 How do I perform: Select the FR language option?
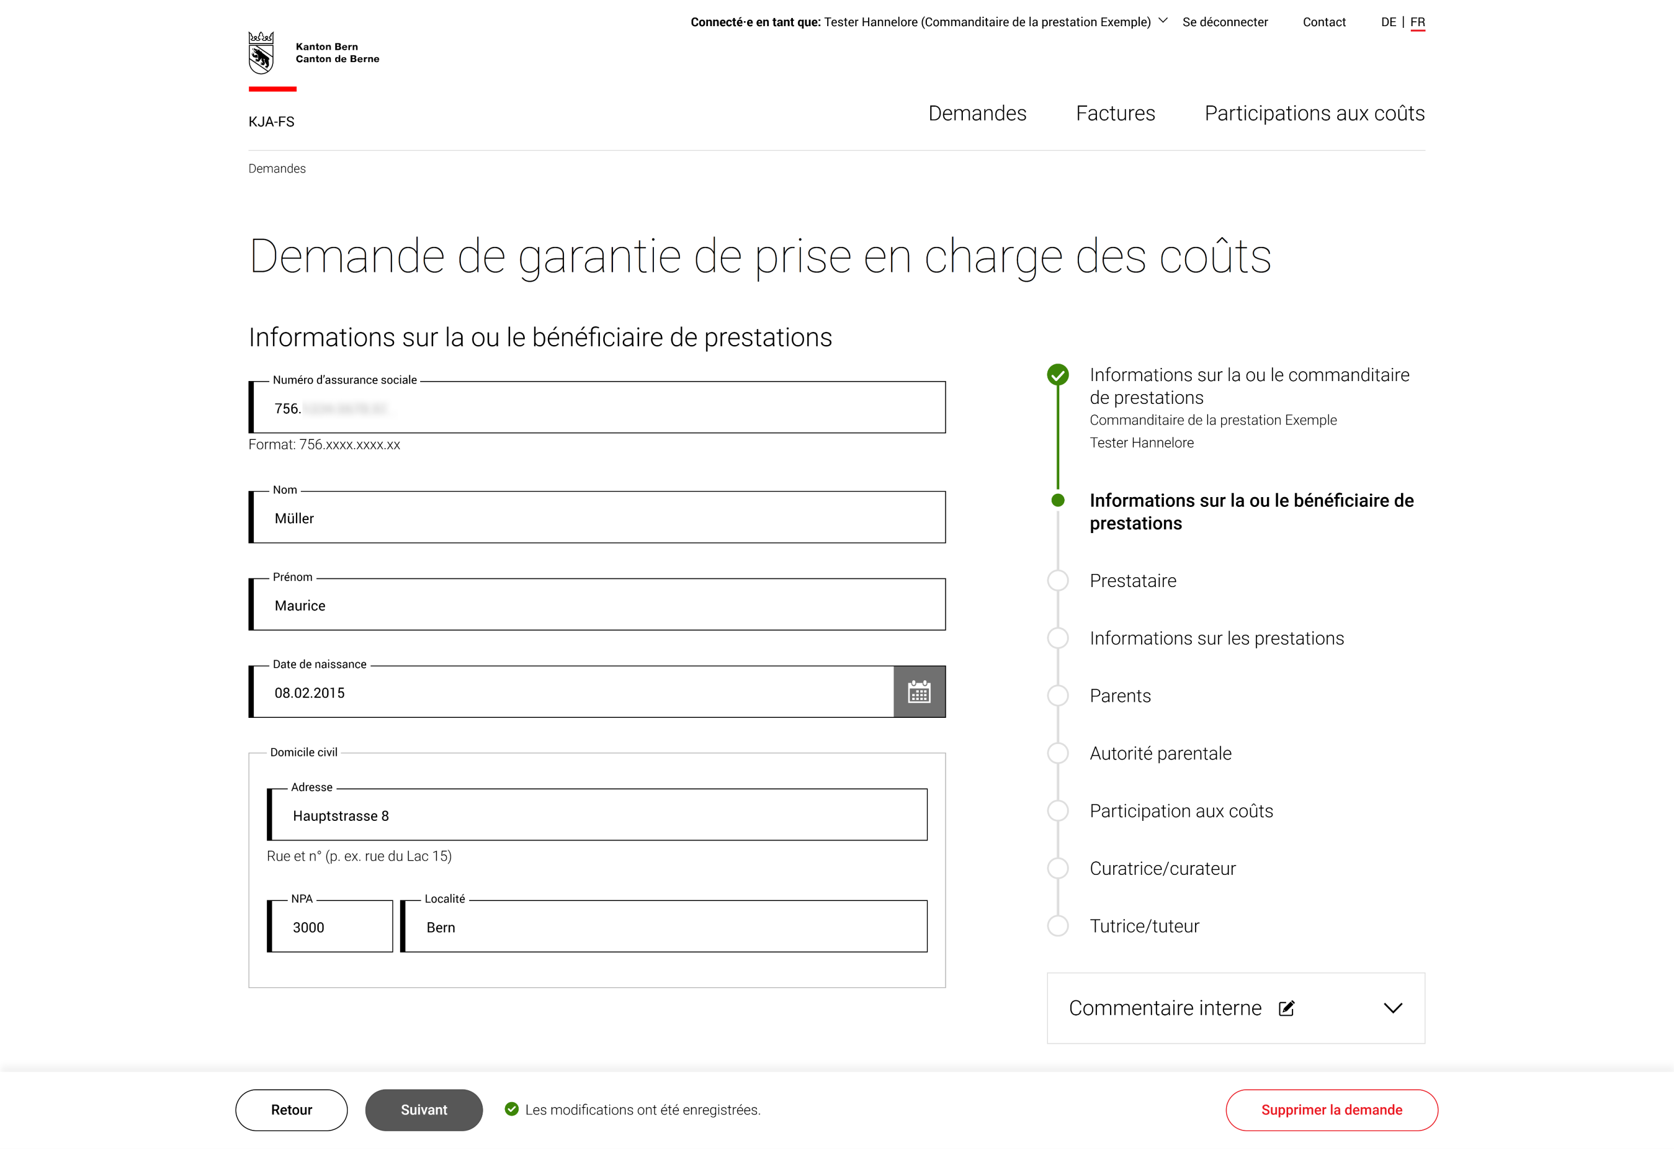[1417, 22]
